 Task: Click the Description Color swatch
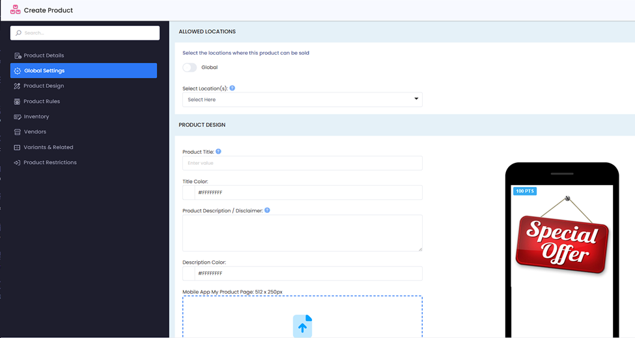(x=189, y=274)
